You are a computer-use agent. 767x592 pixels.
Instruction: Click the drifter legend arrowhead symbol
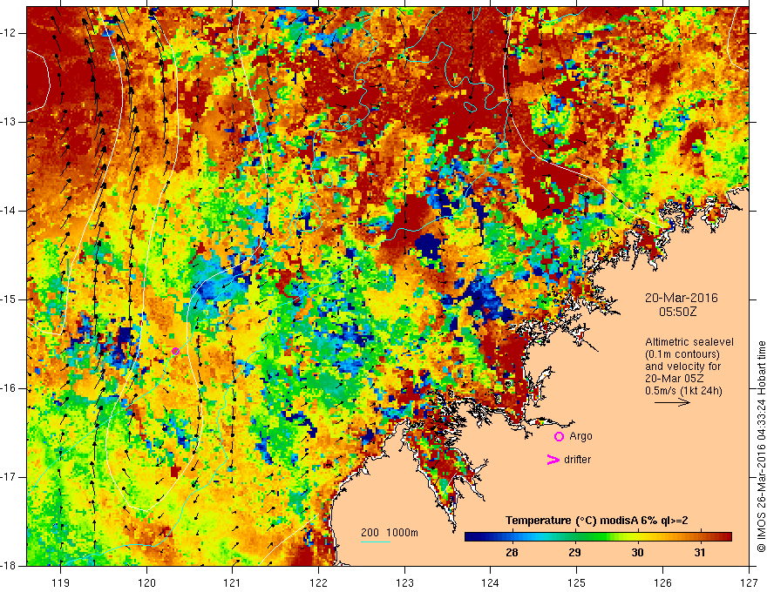pyautogui.click(x=553, y=460)
